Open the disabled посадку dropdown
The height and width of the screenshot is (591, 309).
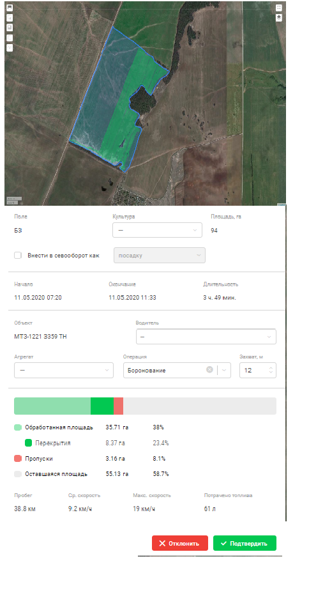[160, 255]
